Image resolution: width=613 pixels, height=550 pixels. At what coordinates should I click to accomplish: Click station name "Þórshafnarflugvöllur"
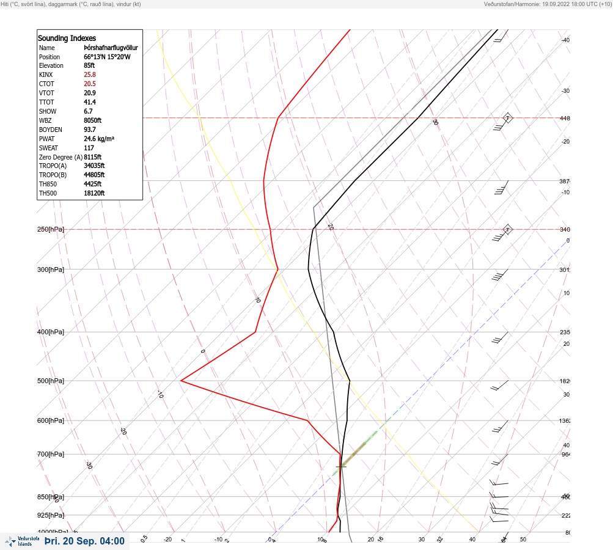(x=111, y=48)
